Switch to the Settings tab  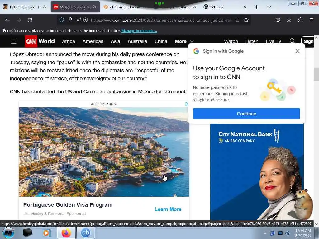click(x=223, y=7)
